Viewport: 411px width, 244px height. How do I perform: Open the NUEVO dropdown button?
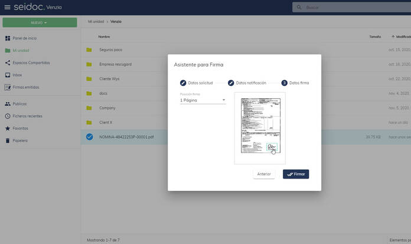(x=40, y=22)
